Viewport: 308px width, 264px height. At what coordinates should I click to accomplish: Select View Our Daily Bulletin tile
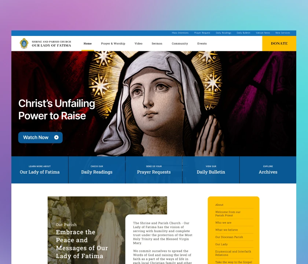tap(211, 170)
